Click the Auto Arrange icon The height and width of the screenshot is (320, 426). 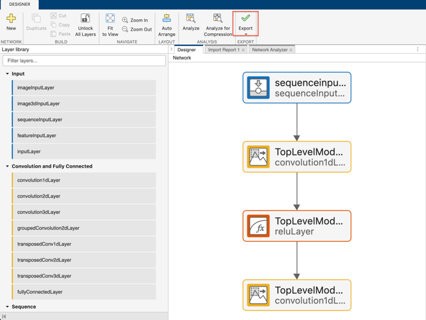(167, 18)
